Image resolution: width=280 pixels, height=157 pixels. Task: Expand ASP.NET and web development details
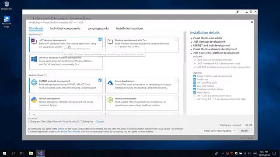tap(191, 46)
